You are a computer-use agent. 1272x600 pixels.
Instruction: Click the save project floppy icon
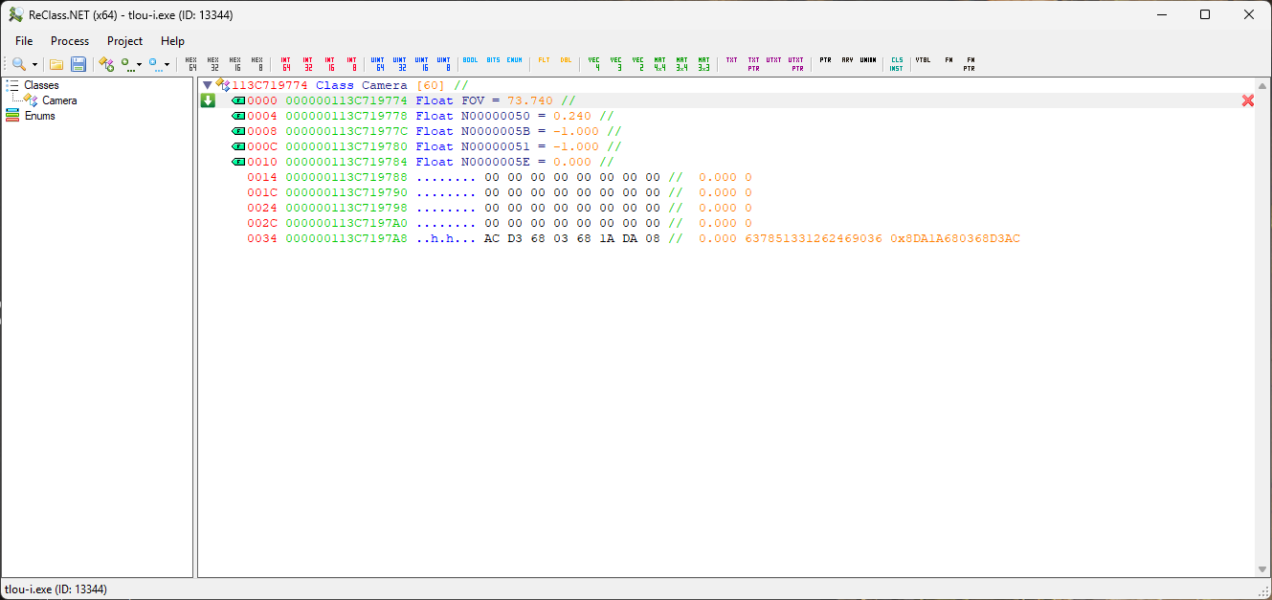click(78, 64)
